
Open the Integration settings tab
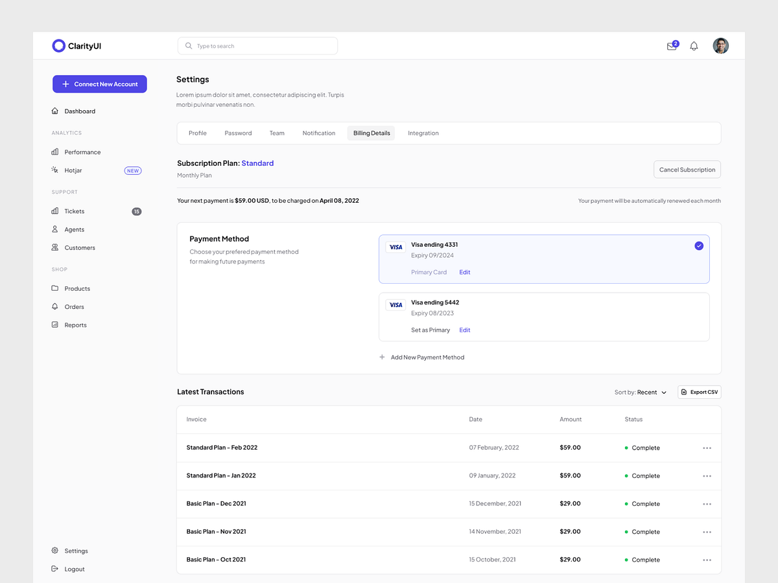(x=423, y=133)
